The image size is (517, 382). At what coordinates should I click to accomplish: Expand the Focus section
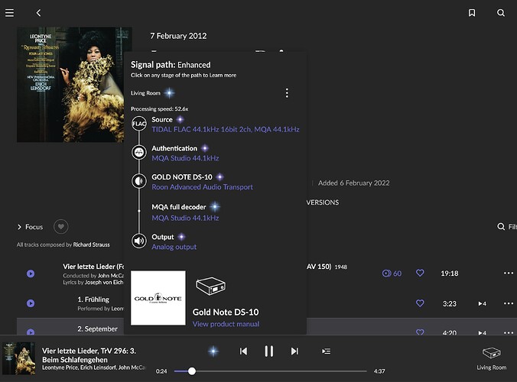30,227
